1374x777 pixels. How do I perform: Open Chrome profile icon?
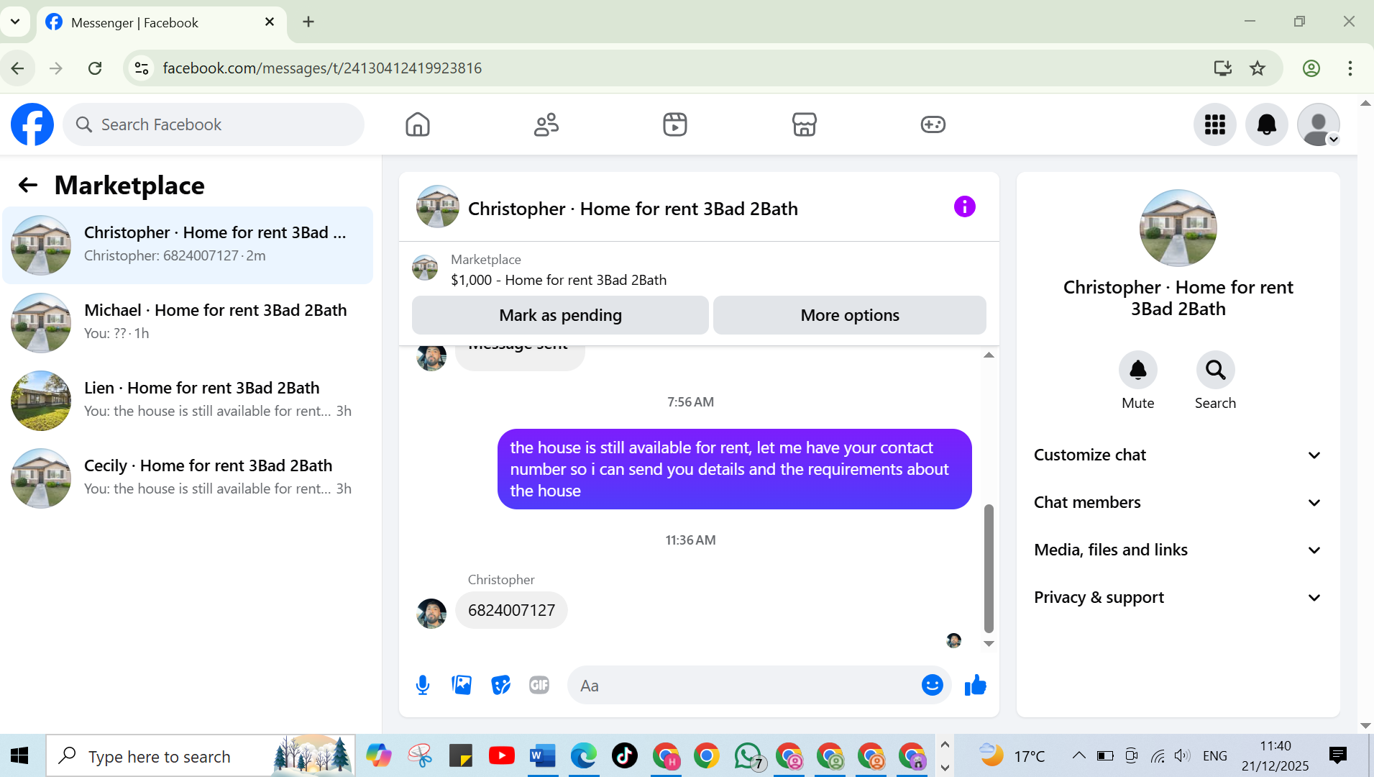tap(1311, 68)
